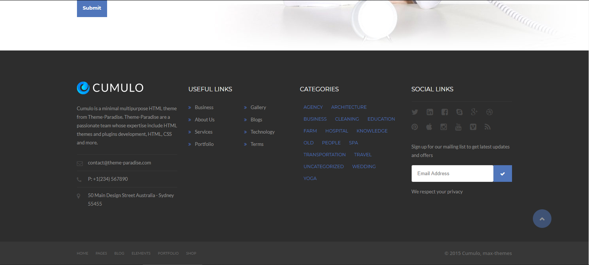The height and width of the screenshot is (265, 589).
Task: Open the Instagram social icon
Action: [444, 127]
